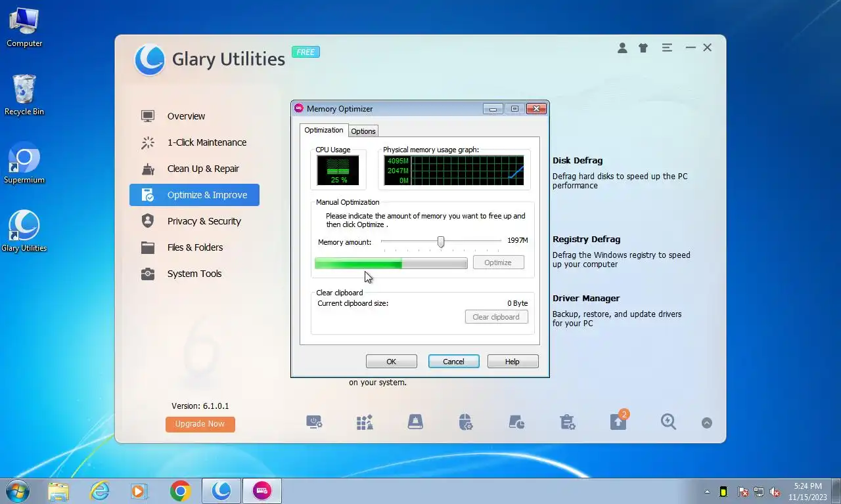Image resolution: width=841 pixels, height=504 pixels.
Task: Click the Optimize button
Action: point(498,262)
